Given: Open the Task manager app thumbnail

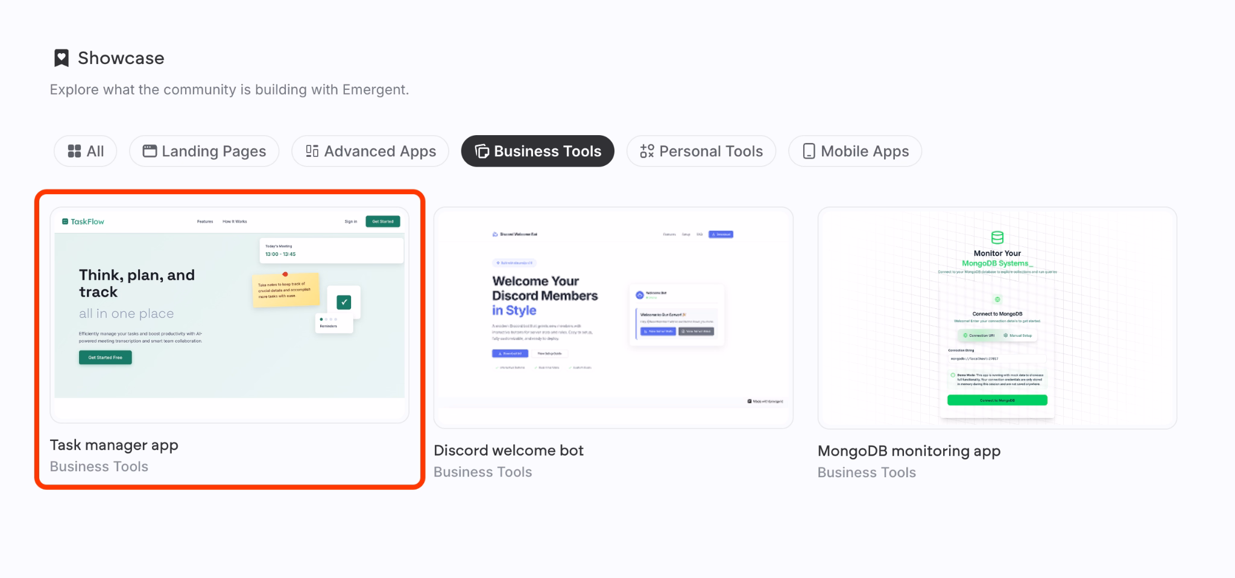Looking at the screenshot, I should (x=230, y=315).
